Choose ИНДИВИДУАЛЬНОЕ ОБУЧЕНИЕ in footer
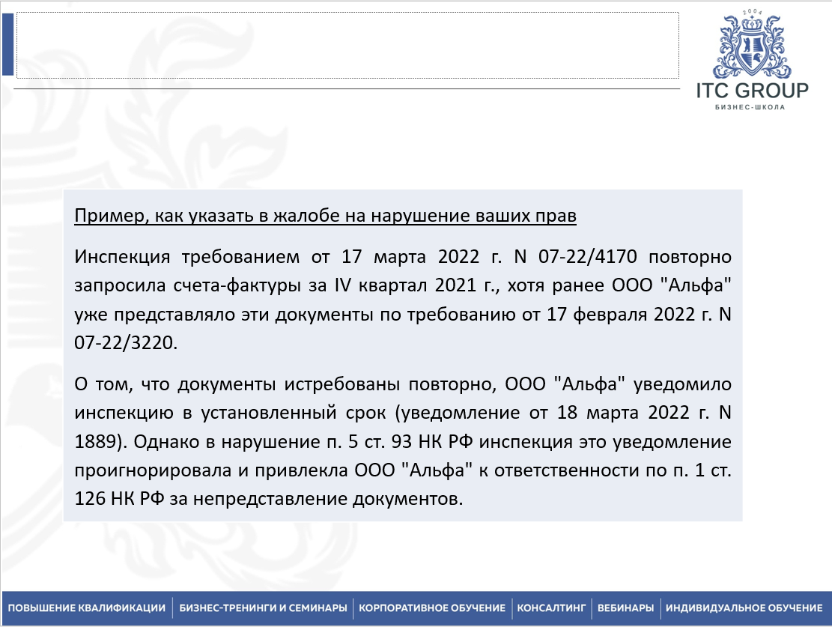The image size is (832, 627). click(744, 608)
